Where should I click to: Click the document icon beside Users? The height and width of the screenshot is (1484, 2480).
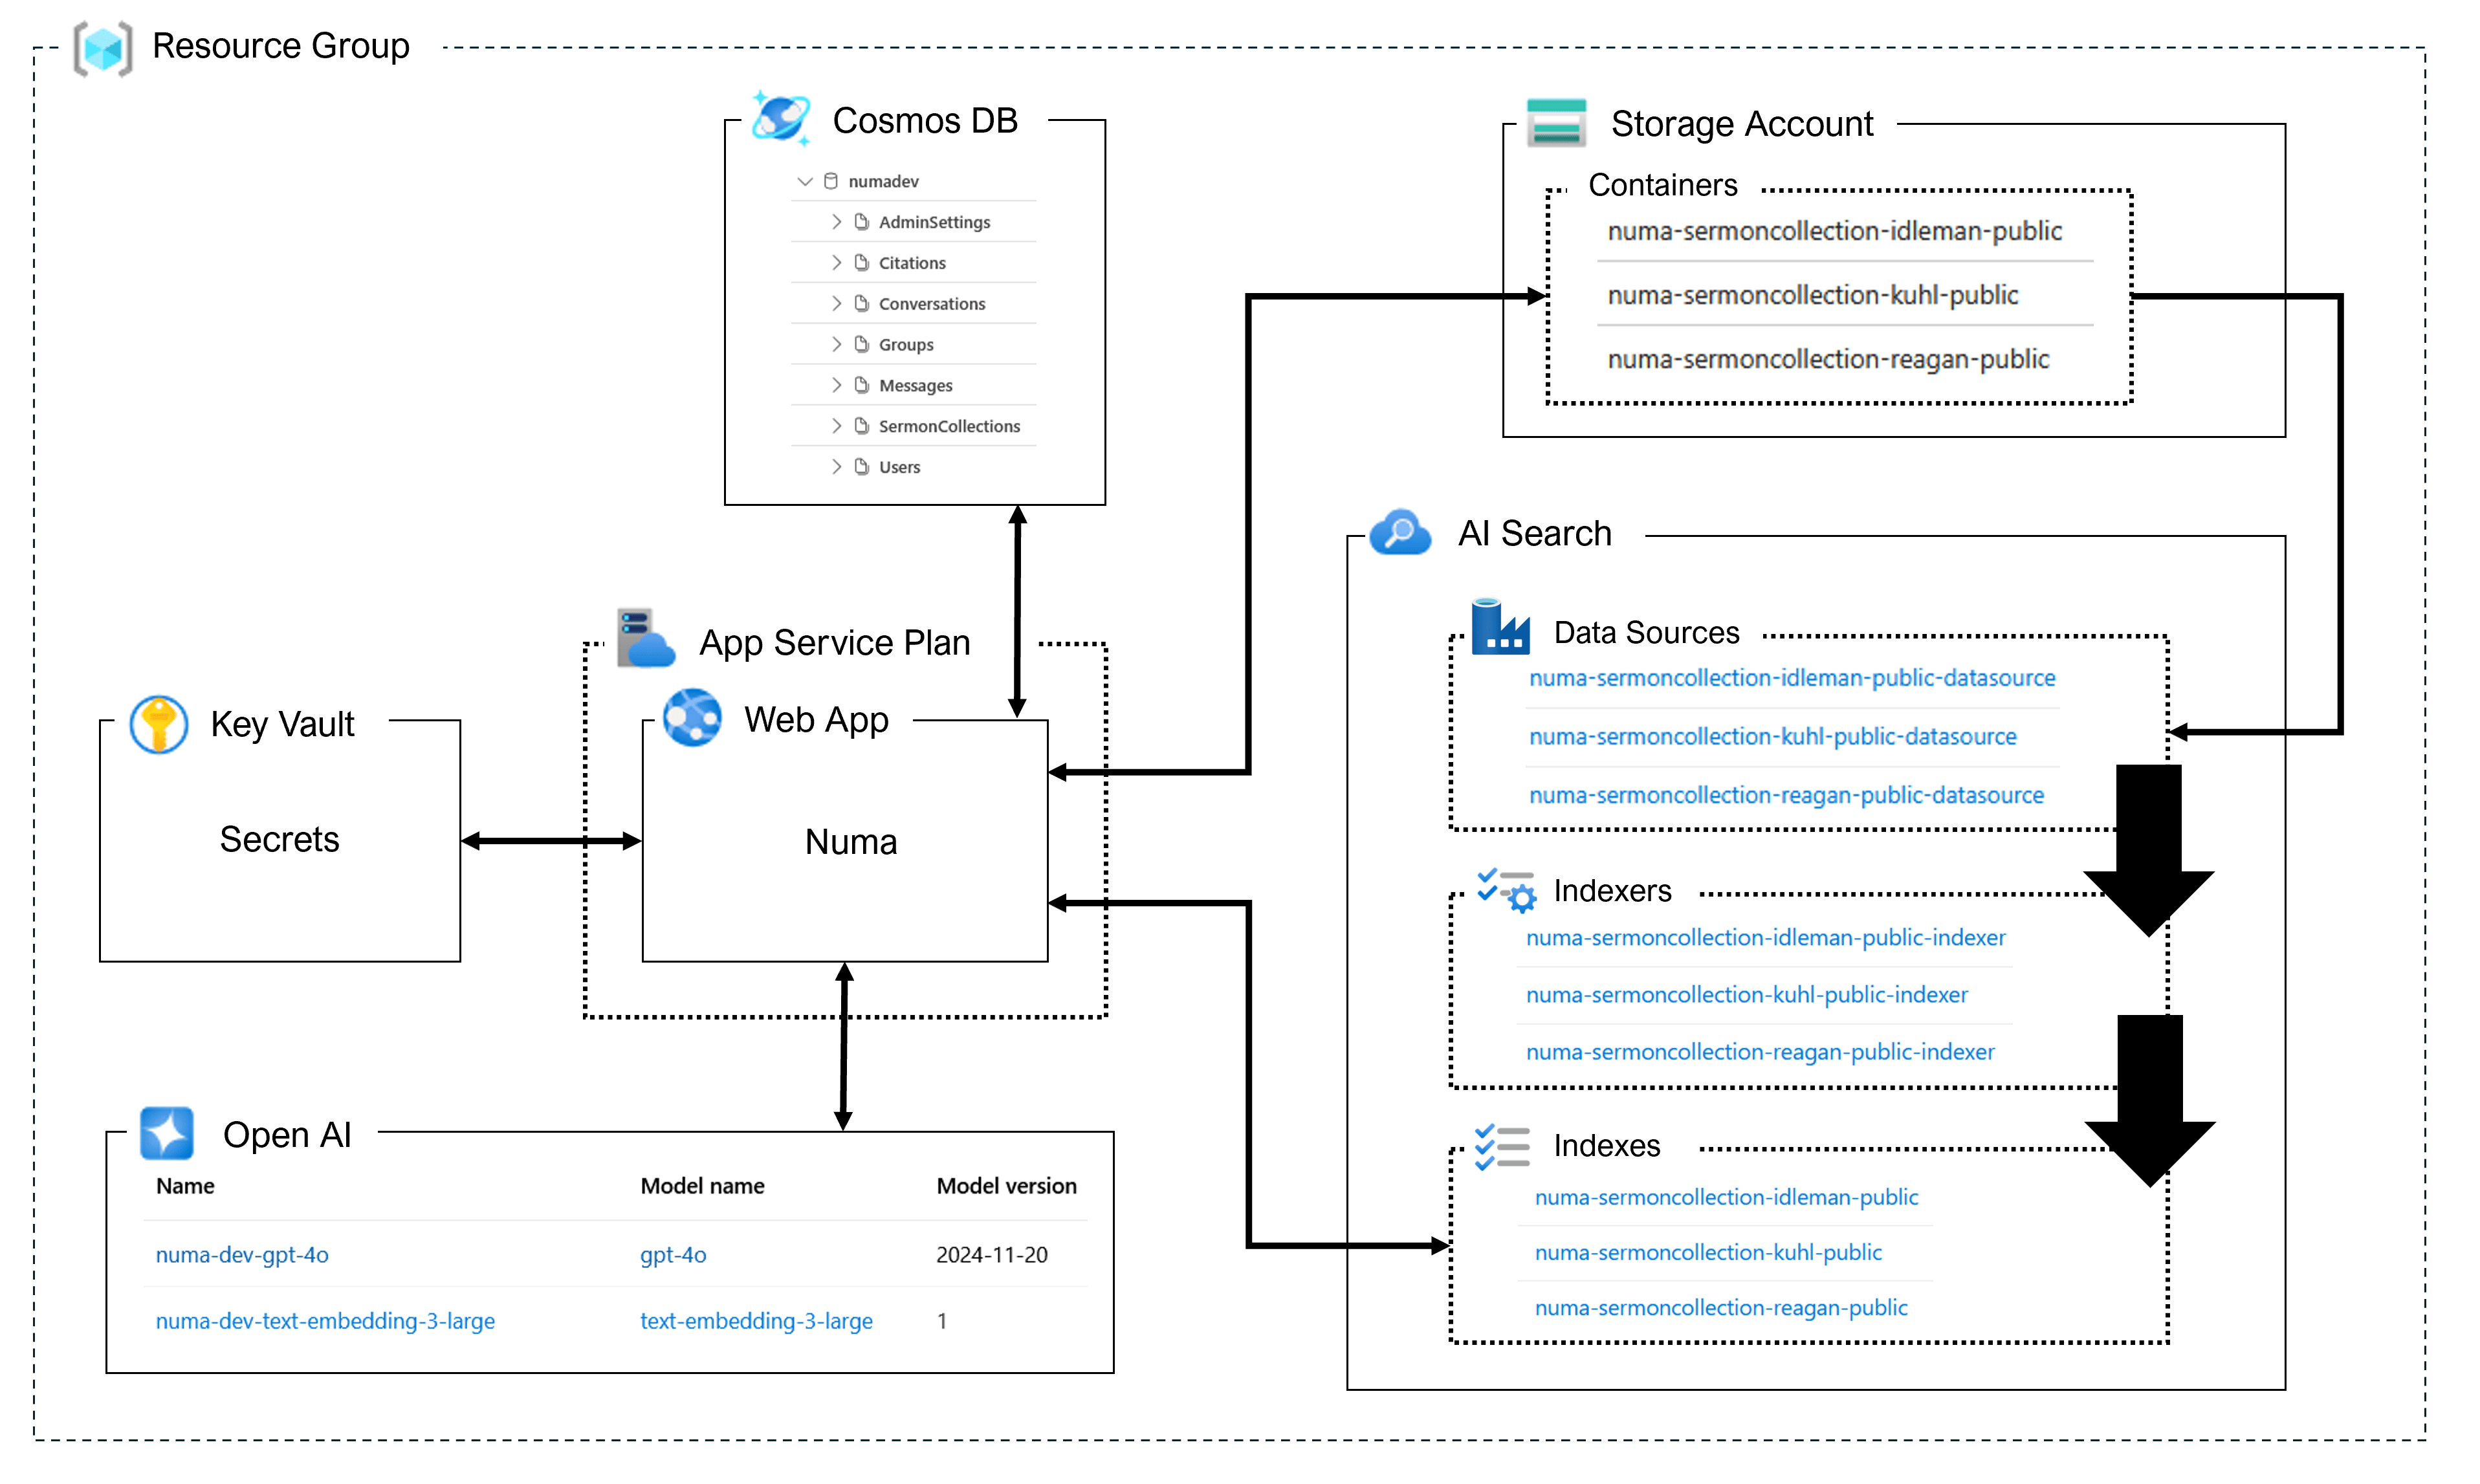tap(862, 467)
